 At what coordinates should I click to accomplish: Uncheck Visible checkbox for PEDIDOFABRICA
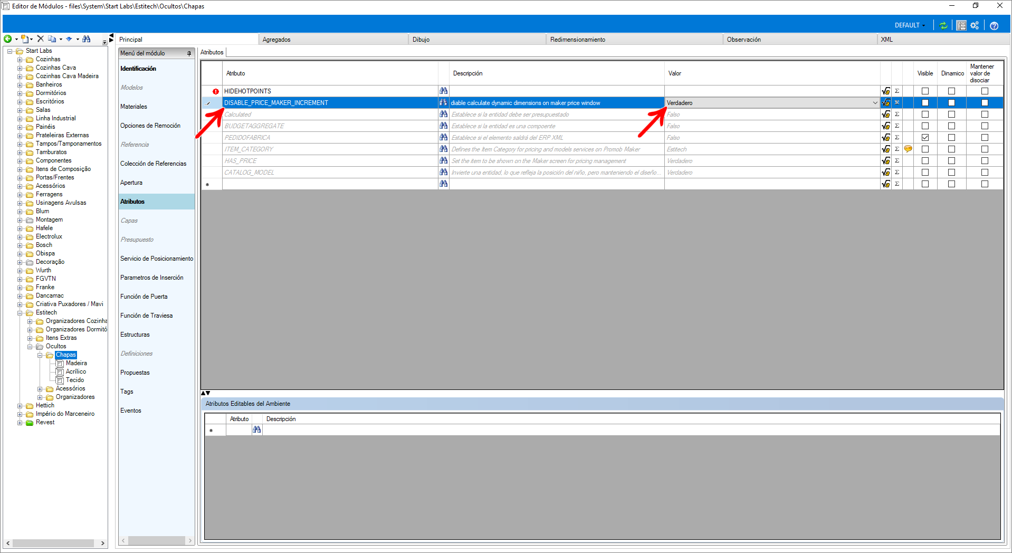[x=925, y=138]
